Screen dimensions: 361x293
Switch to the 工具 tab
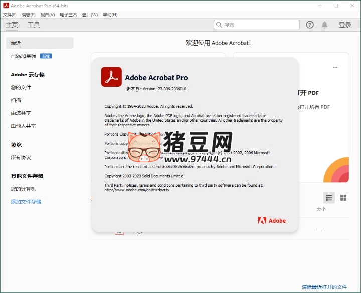(34, 25)
